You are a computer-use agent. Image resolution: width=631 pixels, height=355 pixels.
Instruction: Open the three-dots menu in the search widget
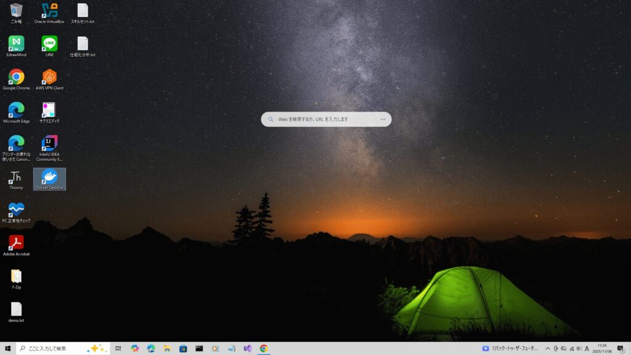click(383, 120)
